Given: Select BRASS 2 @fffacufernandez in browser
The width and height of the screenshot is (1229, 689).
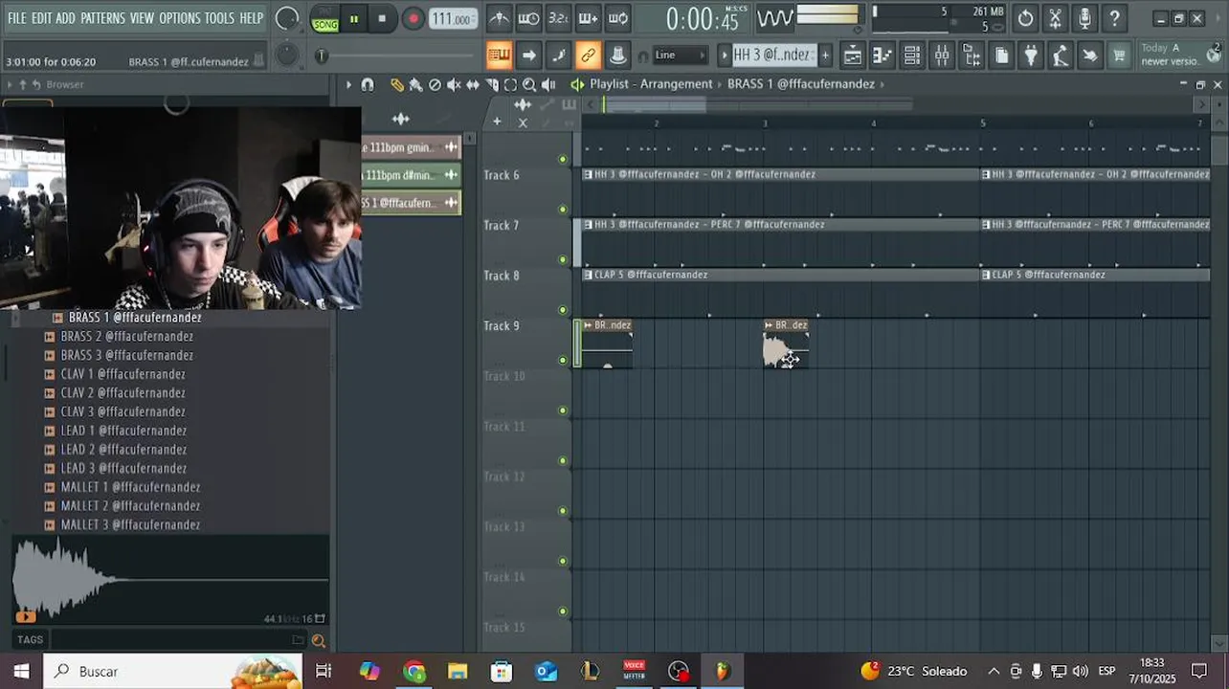Looking at the screenshot, I should 127,336.
